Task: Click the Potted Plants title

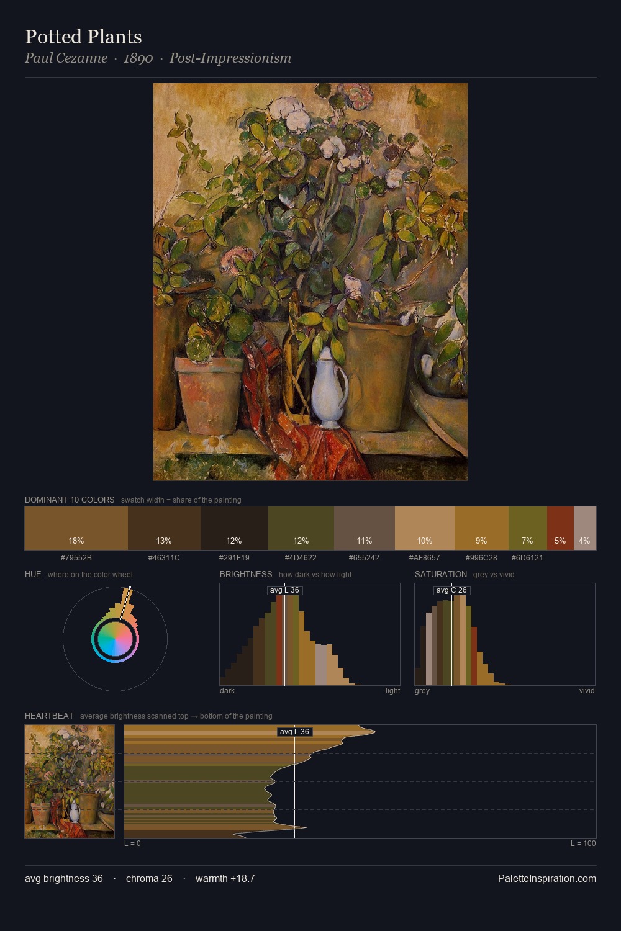Action: tap(83, 37)
